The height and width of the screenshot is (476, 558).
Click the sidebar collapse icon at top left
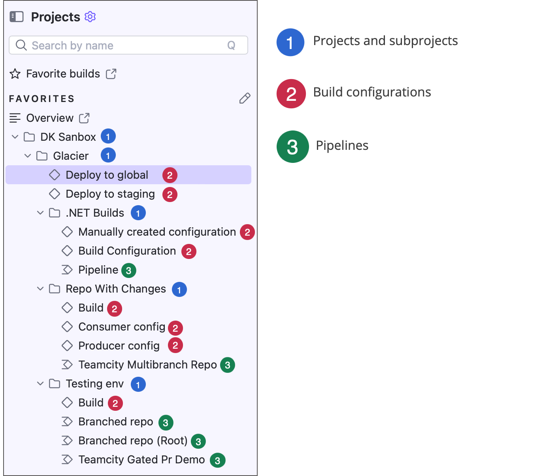tap(17, 17)
